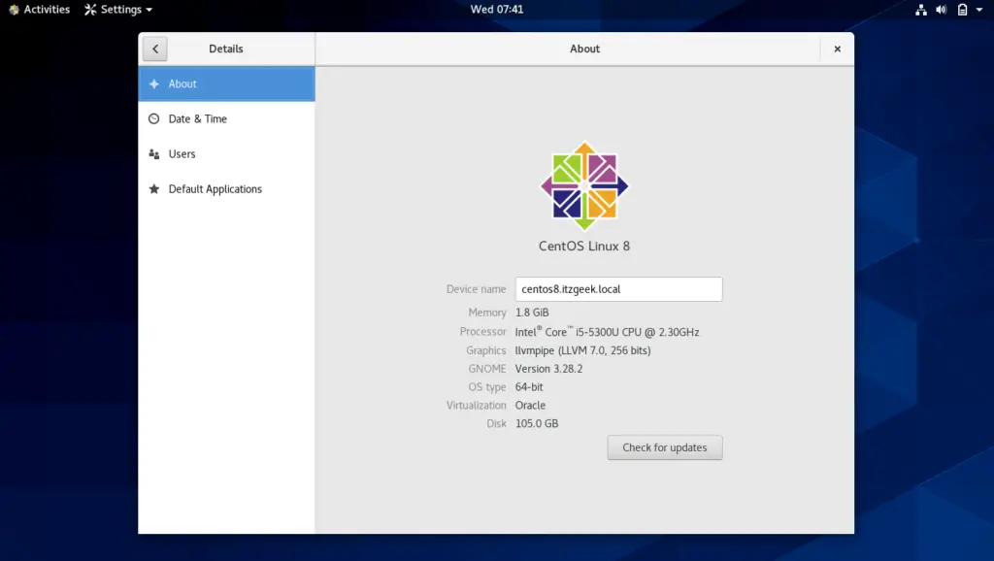Click the CentOS logo artwork

pyautogui.click(x=583, y=185)
